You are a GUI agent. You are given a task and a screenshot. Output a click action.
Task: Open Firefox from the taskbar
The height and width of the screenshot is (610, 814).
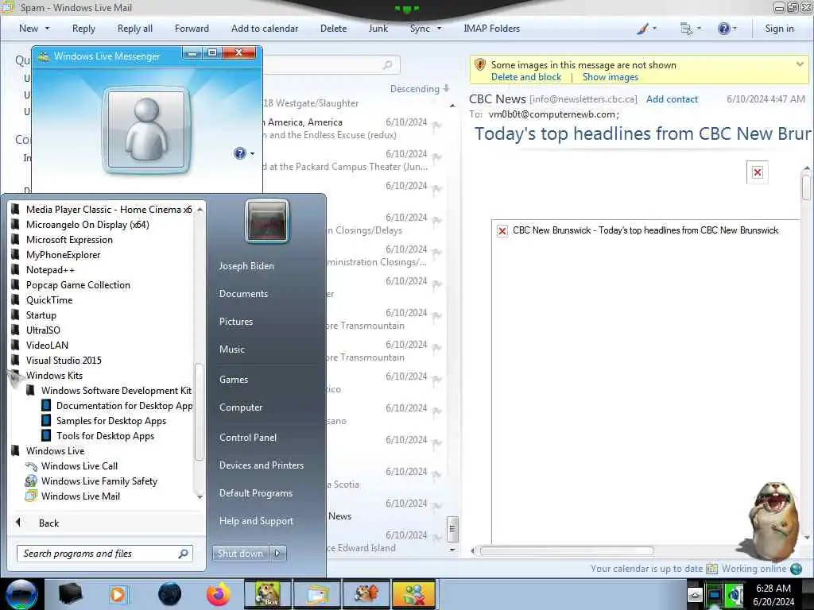pos(219,594)
